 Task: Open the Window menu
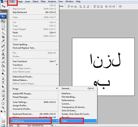pos(69,2)
